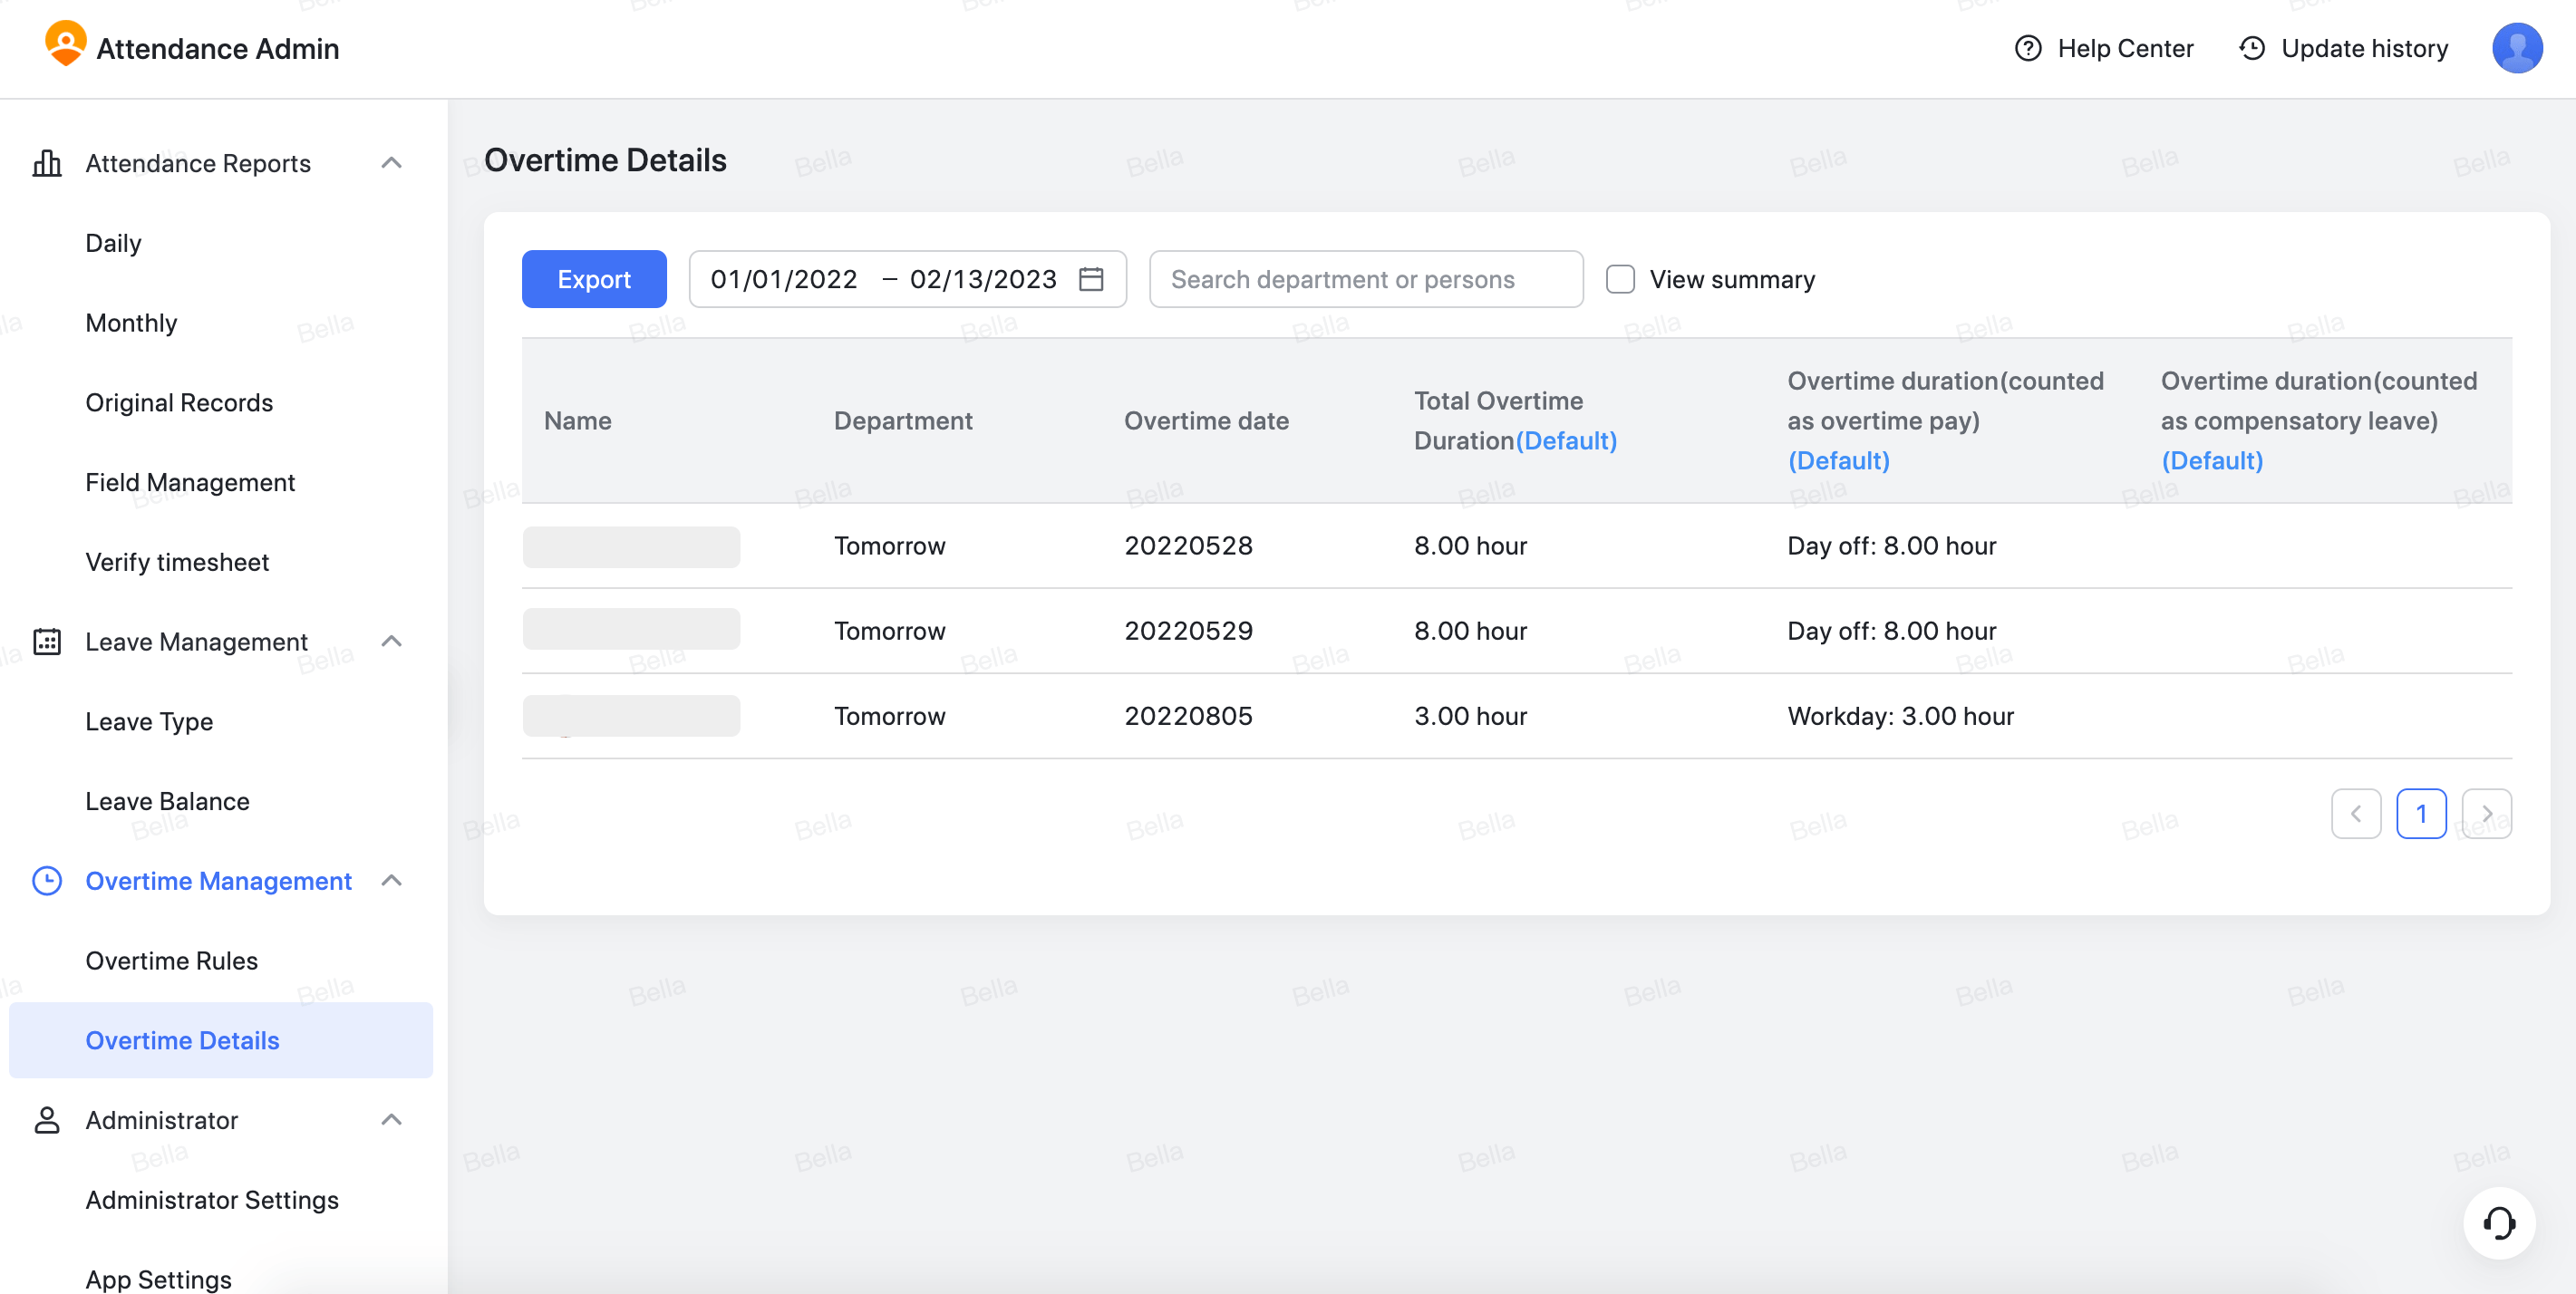This screenshot has height=1294, width=2576.
Task: Click the Attendance Admin logo icon
Action: point(66,46)
